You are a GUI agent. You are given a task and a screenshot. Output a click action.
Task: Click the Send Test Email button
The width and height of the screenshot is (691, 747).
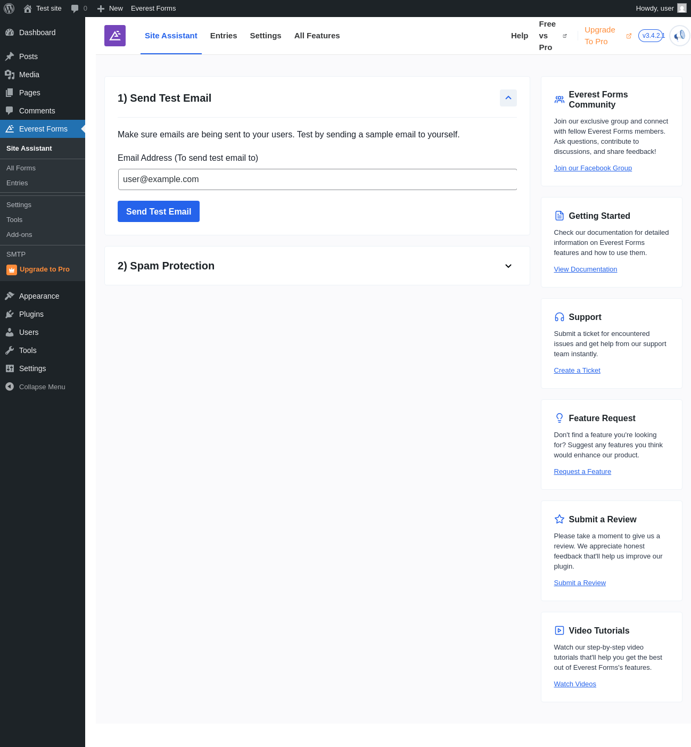pyautogui.click(x=159, y=211)
